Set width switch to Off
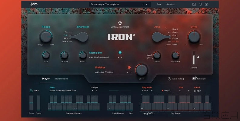 pos(148,58)
